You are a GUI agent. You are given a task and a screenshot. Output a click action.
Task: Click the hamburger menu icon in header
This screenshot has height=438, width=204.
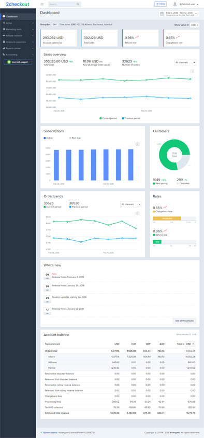(x=42, y=4)
